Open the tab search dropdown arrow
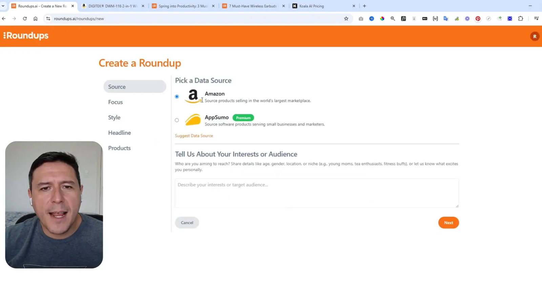The height and width of the screenshot is (304, 542). pos(3,6)
